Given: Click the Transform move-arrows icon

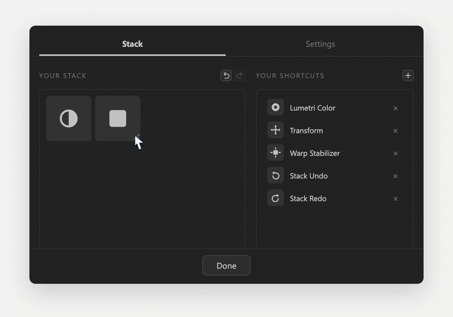Looking at the screenshot, I should pos(276,130).
